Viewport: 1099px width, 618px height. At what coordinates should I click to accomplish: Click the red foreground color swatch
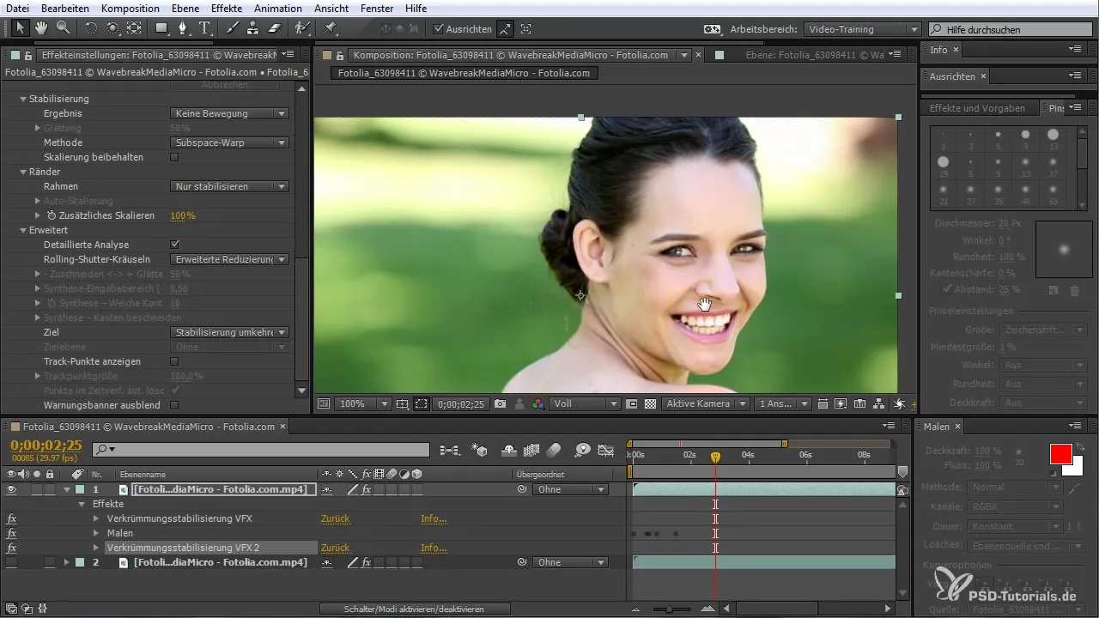pyautogui.click(x=1061, y=454)
